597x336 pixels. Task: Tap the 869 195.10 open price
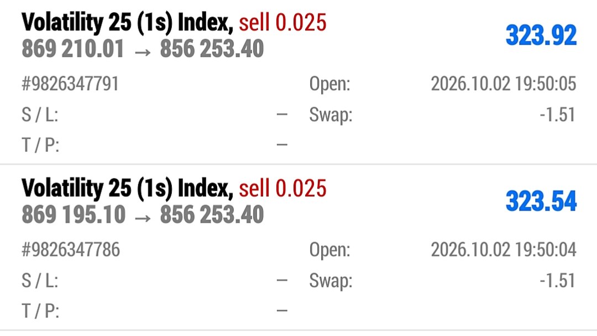coord(74,214)
